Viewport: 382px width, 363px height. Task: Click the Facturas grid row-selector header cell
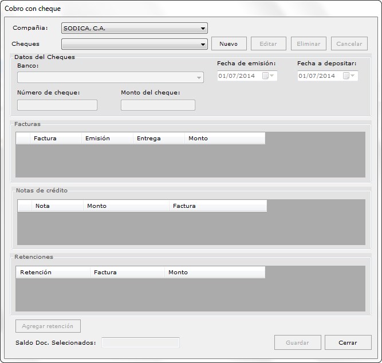tap(23, 139)
